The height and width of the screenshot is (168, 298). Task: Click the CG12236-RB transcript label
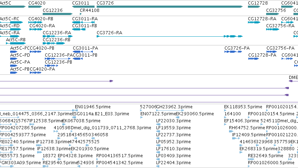(56, 39)
